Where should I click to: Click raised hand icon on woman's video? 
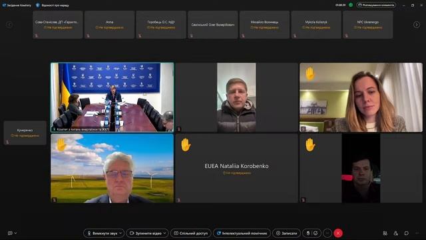(x=310, y=73)
